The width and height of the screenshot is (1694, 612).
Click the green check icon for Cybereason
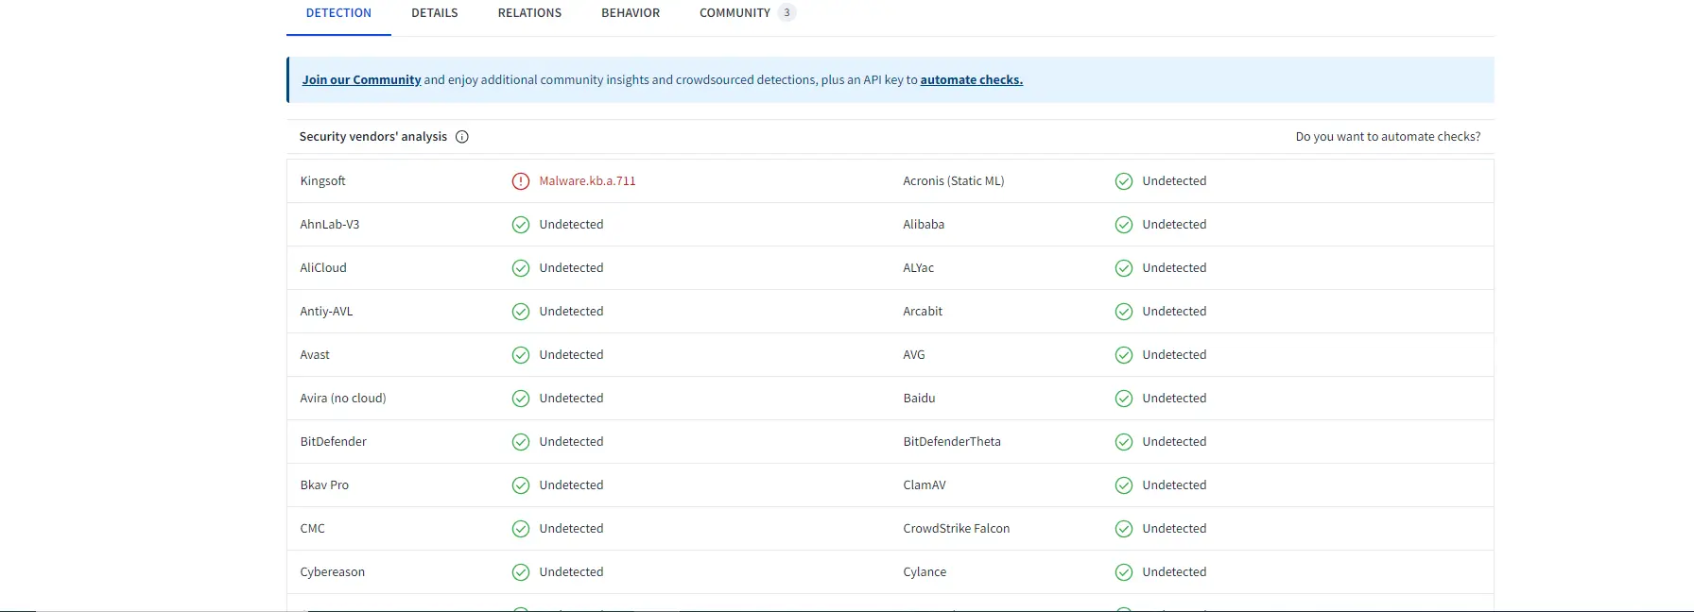[x=521, y=572]
